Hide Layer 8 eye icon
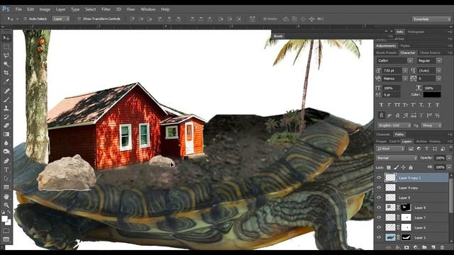Viewport: 454px width, 255px height. click(379, 208)
